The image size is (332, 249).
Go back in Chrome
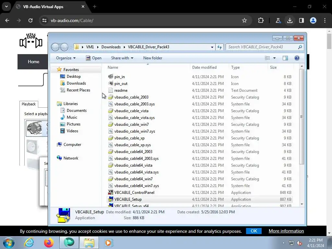[7, 20]
